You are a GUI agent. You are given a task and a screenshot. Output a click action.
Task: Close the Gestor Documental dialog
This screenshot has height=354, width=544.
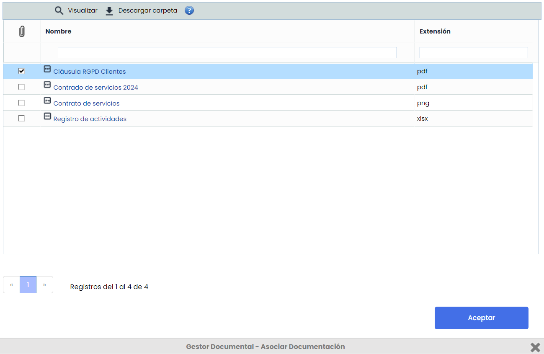point(535,347)
